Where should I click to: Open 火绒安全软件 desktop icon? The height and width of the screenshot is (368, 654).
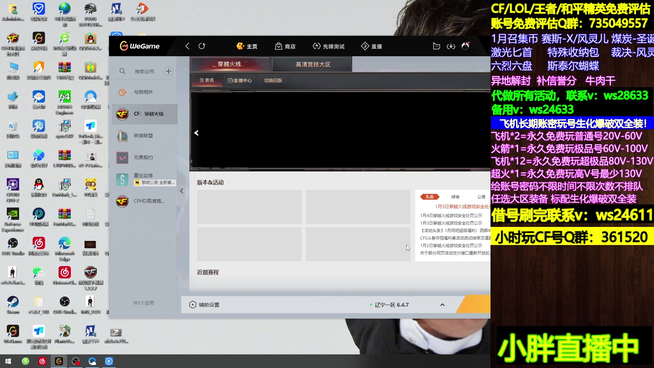click(x=39, y=71)
